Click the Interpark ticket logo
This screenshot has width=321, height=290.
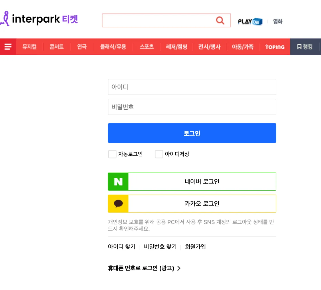[x=39, y=19]
